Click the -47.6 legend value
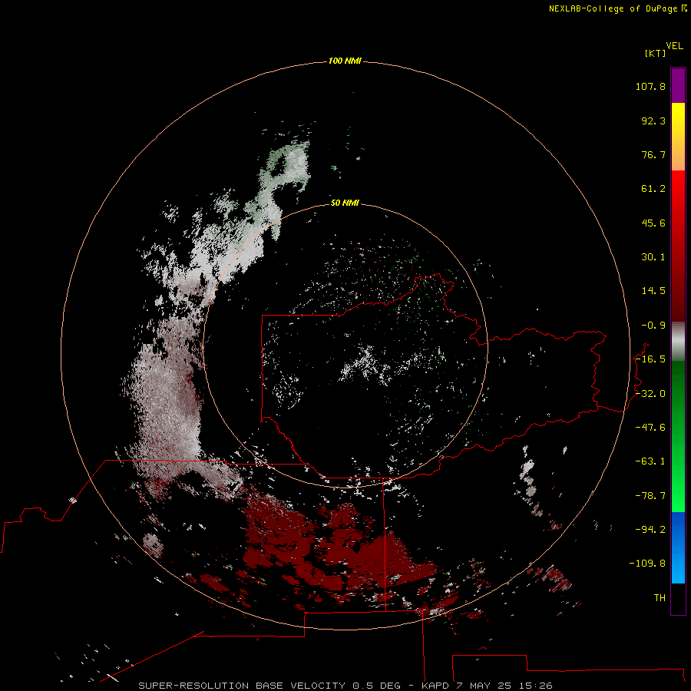The height and width of the screenshot is (691, 691). [650, 428]
